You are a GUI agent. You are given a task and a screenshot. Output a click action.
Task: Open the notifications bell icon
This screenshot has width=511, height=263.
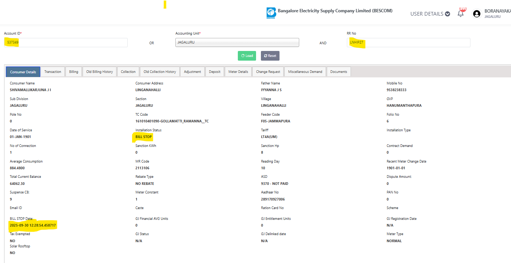click(x=461, y=14)
